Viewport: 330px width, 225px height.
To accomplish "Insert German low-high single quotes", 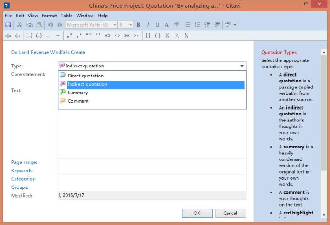I will (79, 36).
